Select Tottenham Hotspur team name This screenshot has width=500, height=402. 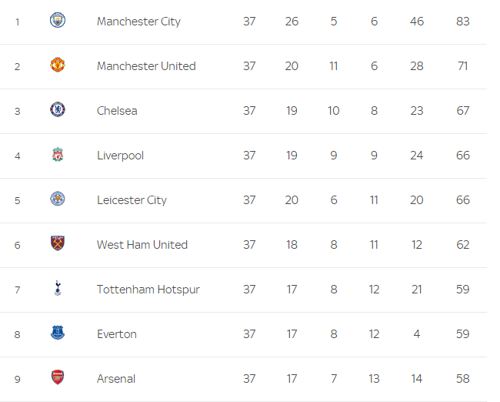(148, 290)
